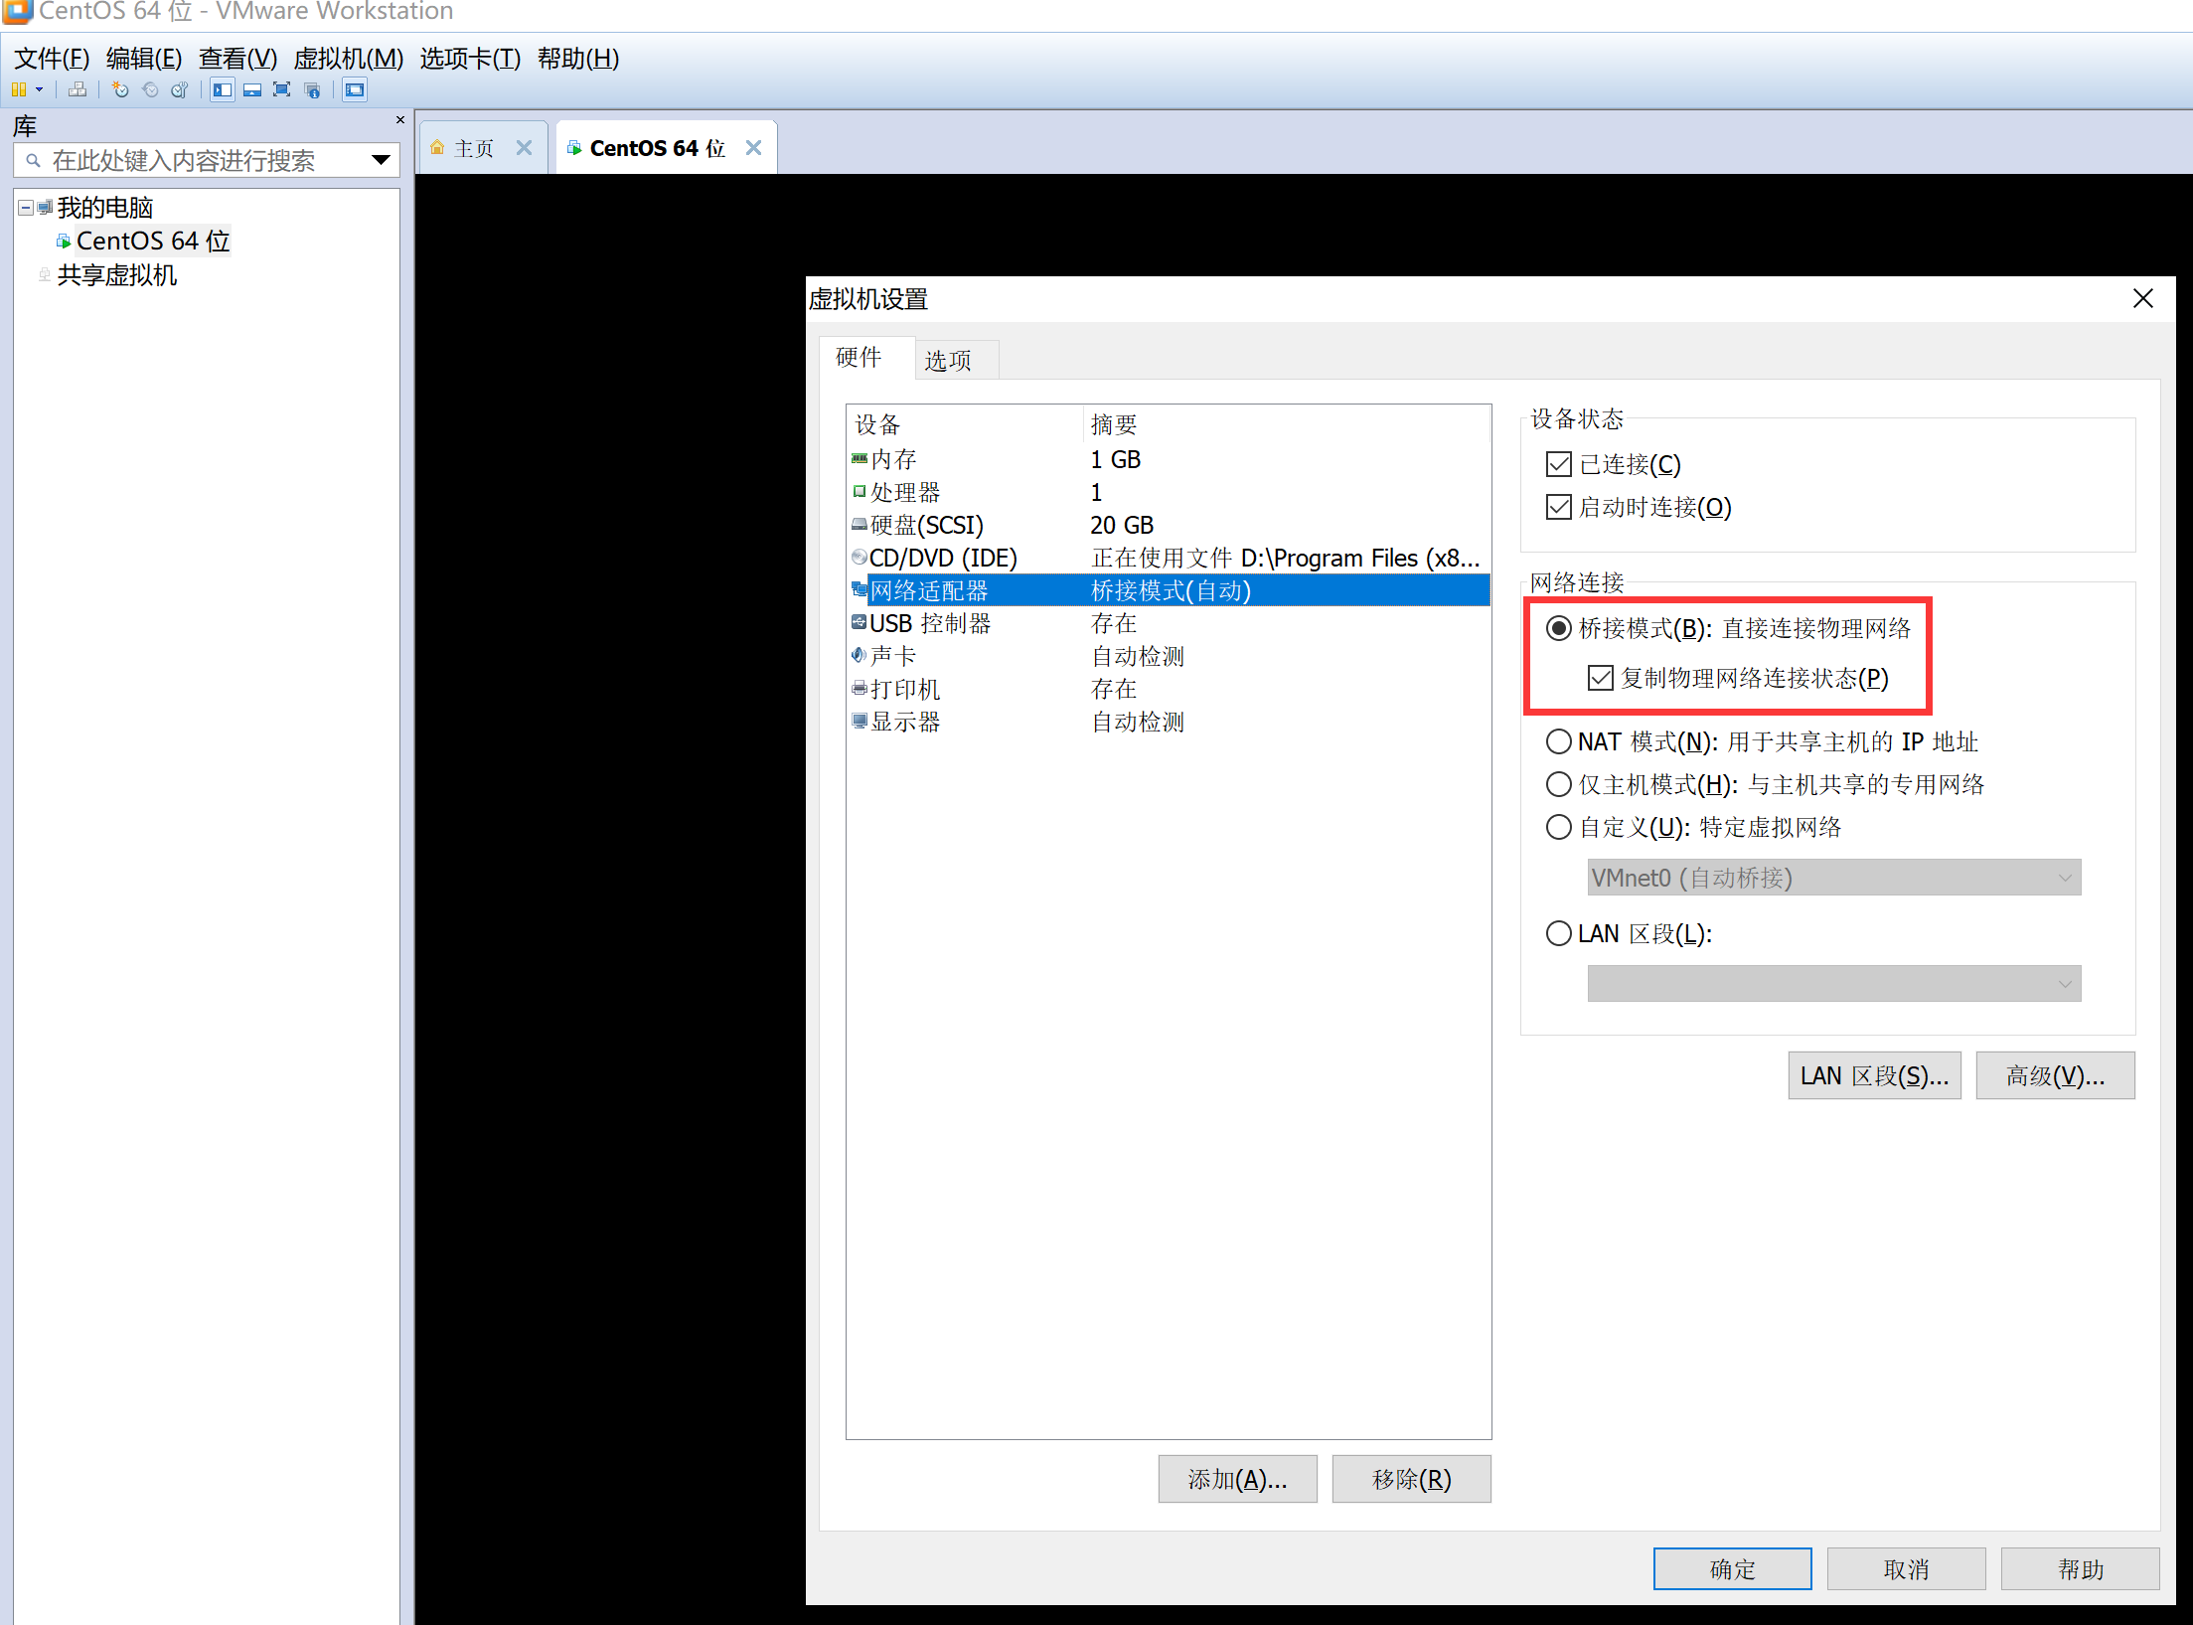The image size is (2193, 1625).
Task: Enter Unity mode
Action: (x=313, y=89)
